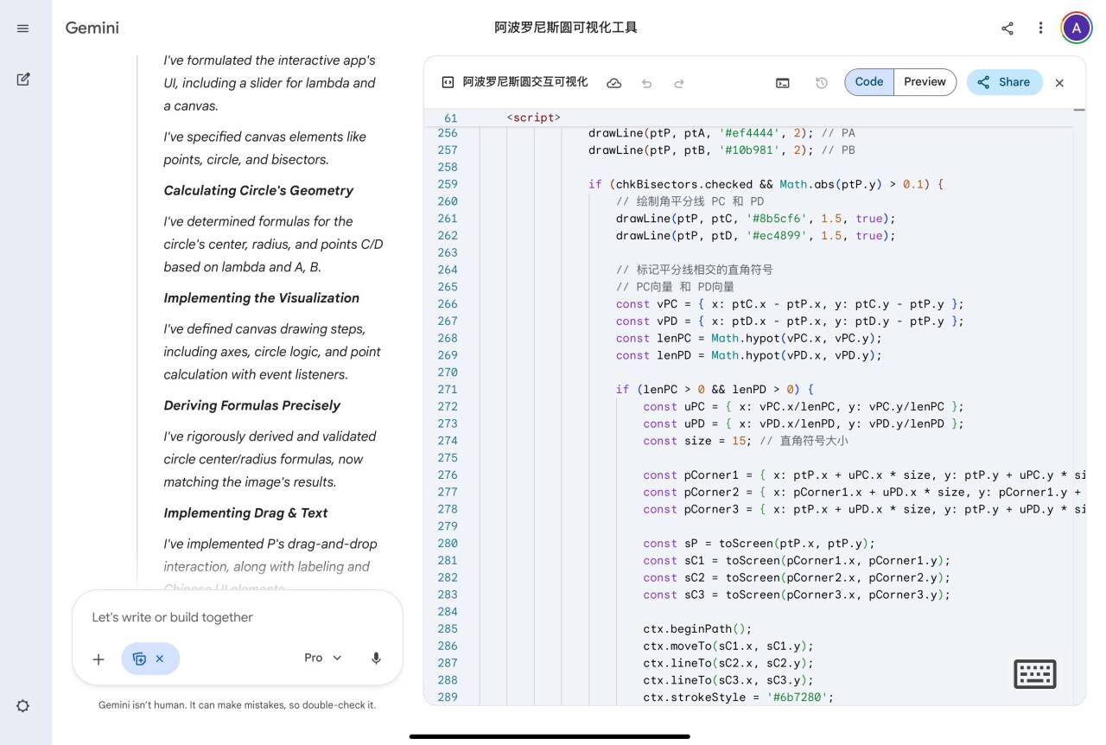
Task: Switch to the Code view
Action: [869, 82]
